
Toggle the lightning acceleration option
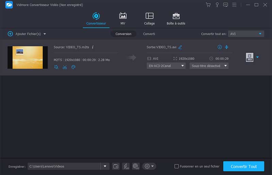tap(126, 166)
